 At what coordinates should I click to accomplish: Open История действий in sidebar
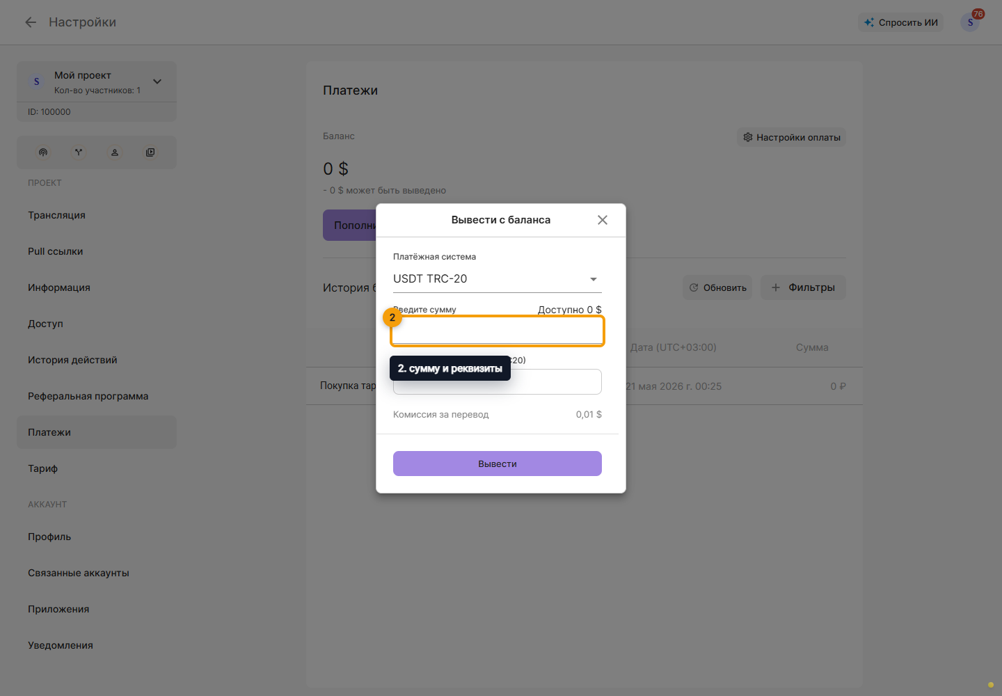pos(97,360)
